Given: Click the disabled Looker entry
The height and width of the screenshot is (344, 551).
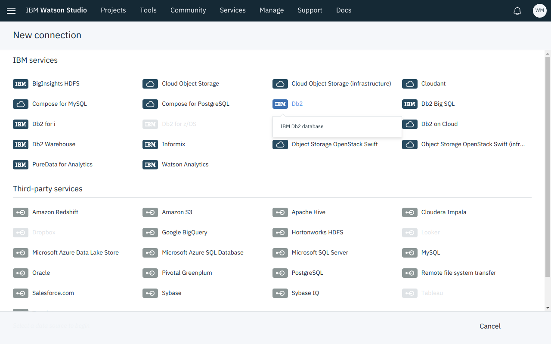Looking at the screenshot, I should point(421,233).
